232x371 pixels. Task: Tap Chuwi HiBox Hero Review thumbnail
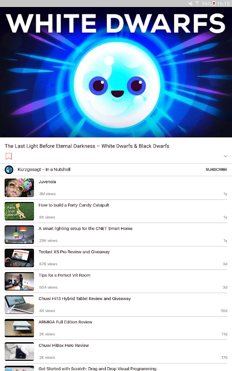pos(19,352)
